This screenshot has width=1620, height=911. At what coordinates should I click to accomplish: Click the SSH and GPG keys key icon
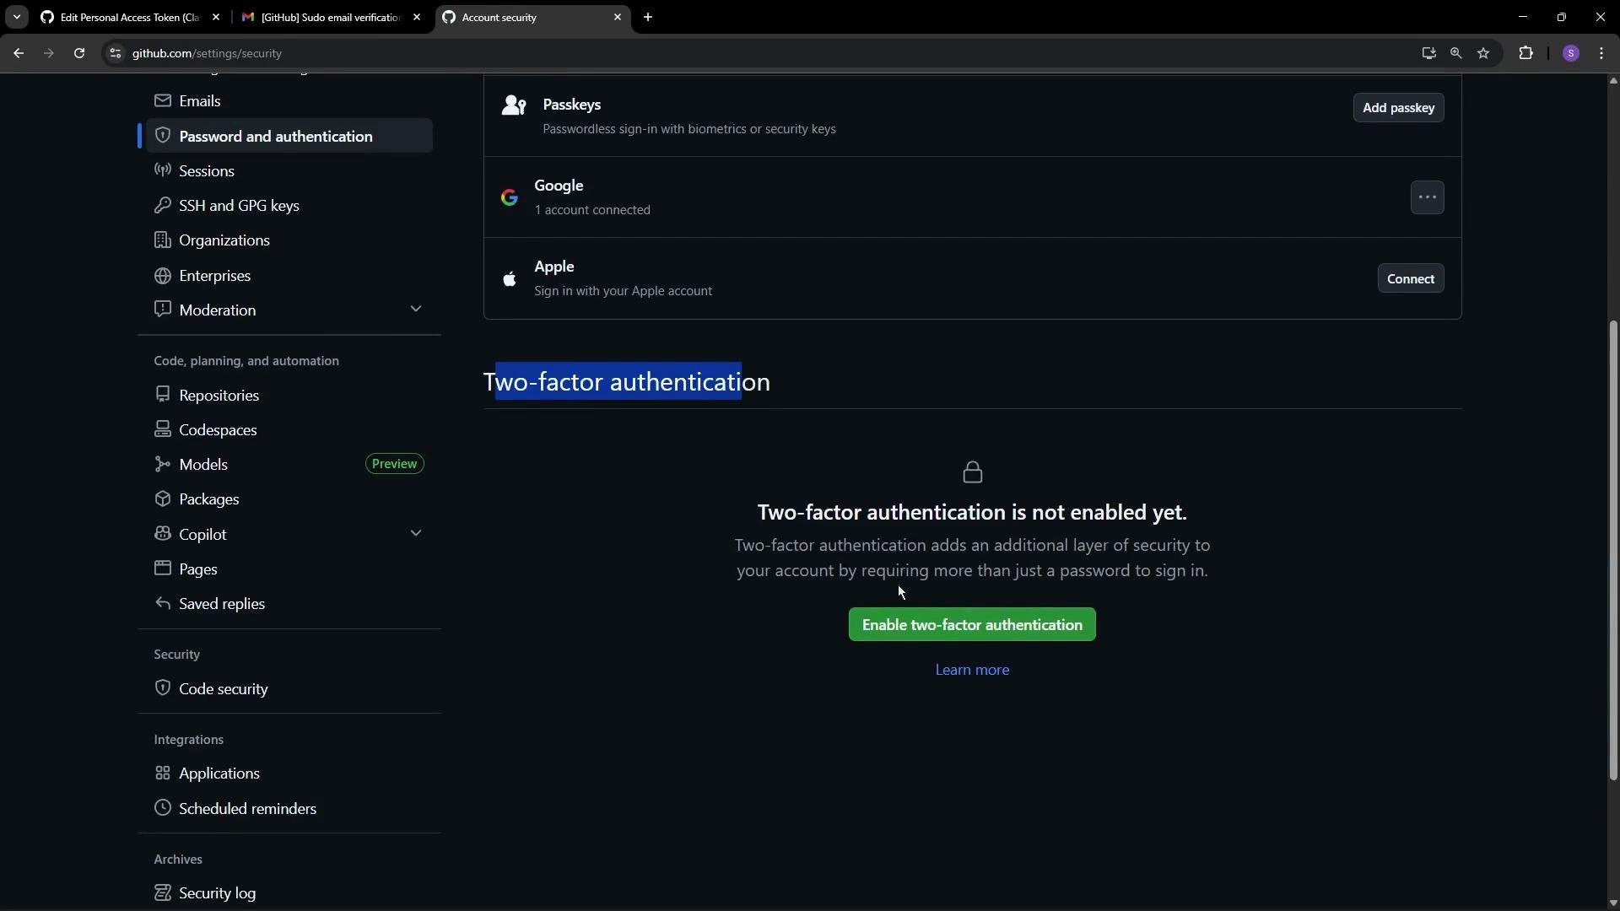point(163,206)
